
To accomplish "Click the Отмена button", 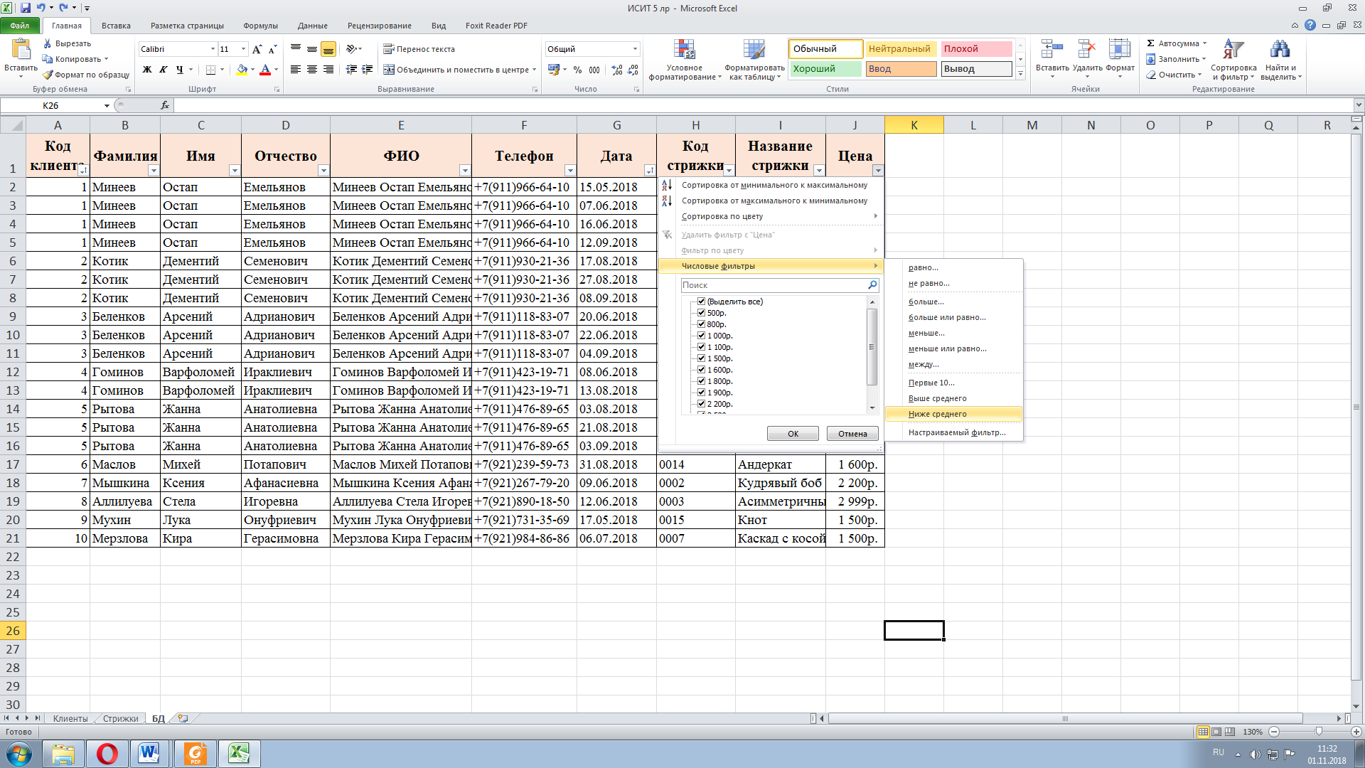I will [x=852, y=434].
